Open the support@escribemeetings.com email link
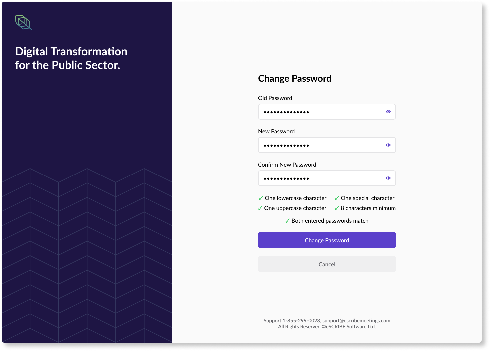490x351 pixels. 356,321
